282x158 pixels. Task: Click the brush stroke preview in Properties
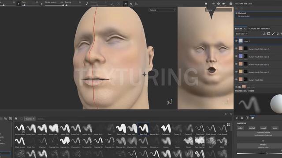[249, 104]
